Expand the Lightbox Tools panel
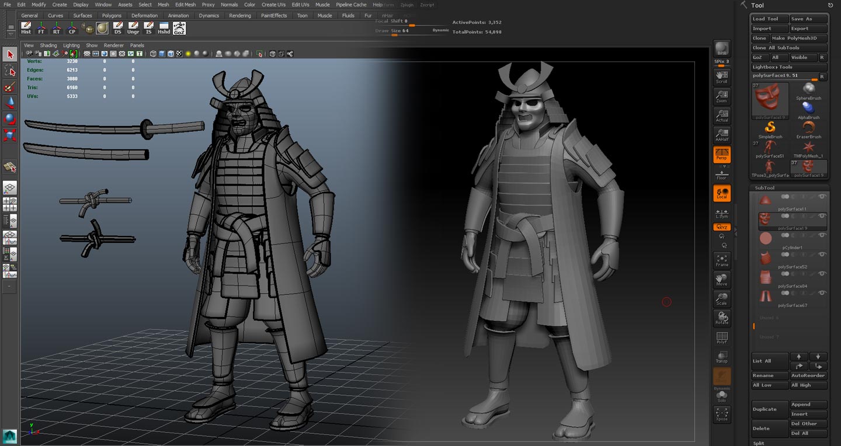 point(772,67)
